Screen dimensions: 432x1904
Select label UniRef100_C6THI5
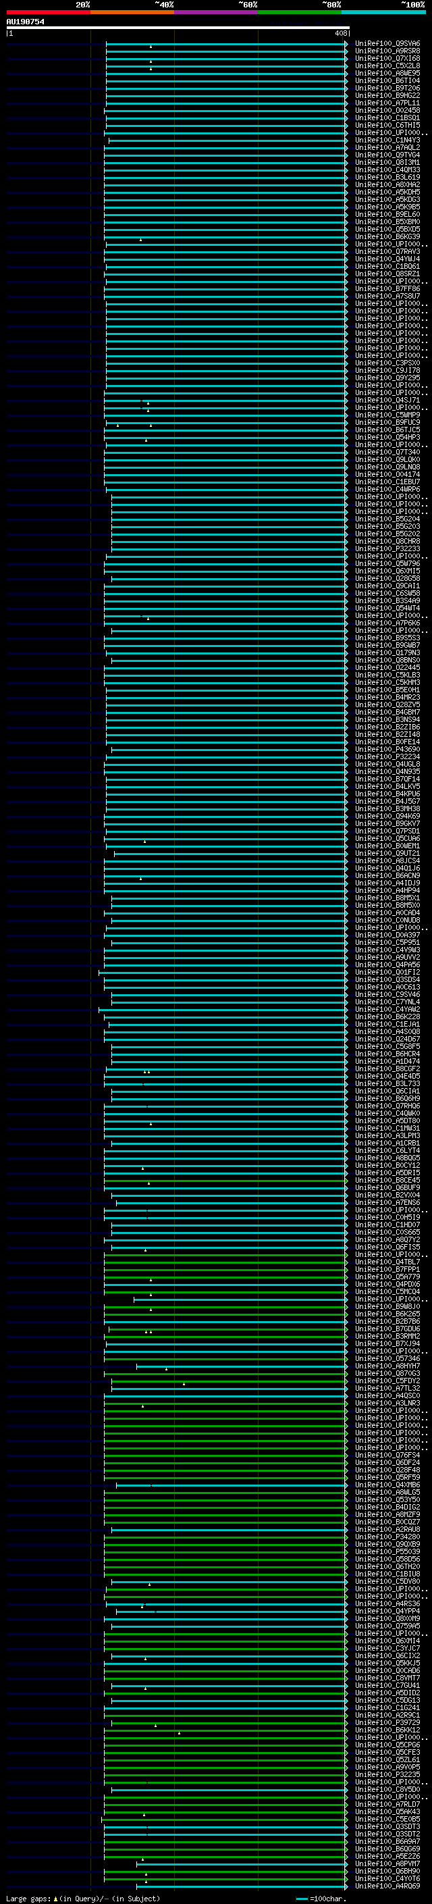click(x=387, y=125)
